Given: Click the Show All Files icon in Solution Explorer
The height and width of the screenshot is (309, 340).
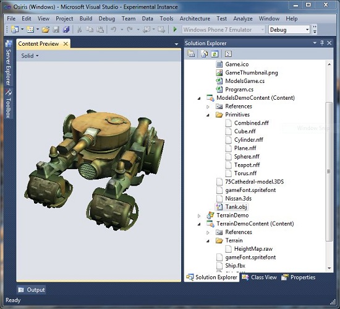Looking at the screenshot, I should click(204, 54).
